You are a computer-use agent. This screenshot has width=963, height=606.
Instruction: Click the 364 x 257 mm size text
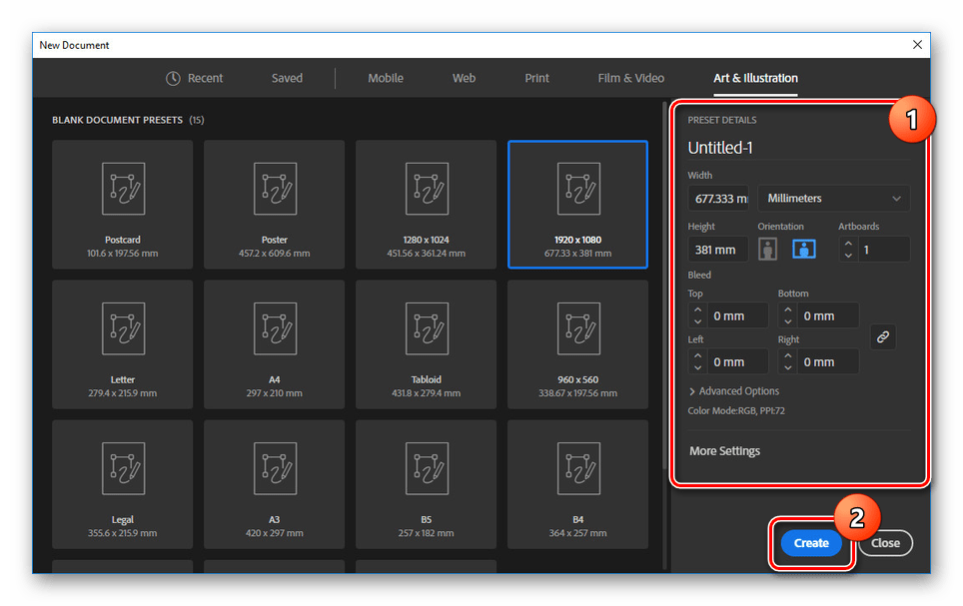point(578,533)
